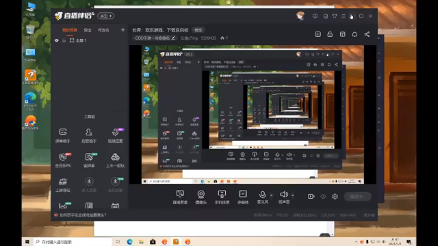438x246 pixels.
Task: Expand microphone options arrow
Action: [x=271, y=195]
